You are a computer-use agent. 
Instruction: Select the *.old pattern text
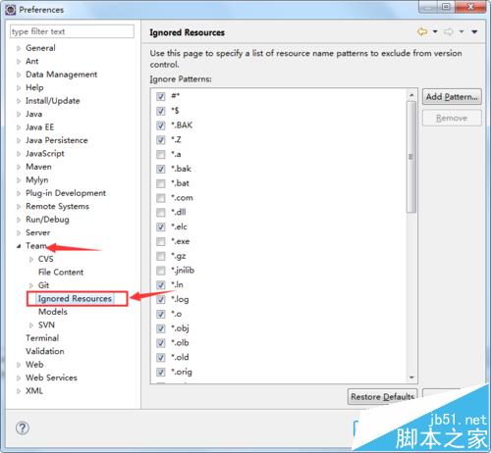point(180,357)
